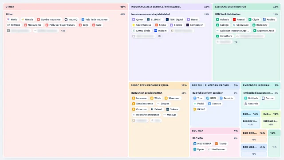Image resolution: width=284 pixels, height=160 pixels.
Task: Select the Weecover chip
Action: point(172,98)
